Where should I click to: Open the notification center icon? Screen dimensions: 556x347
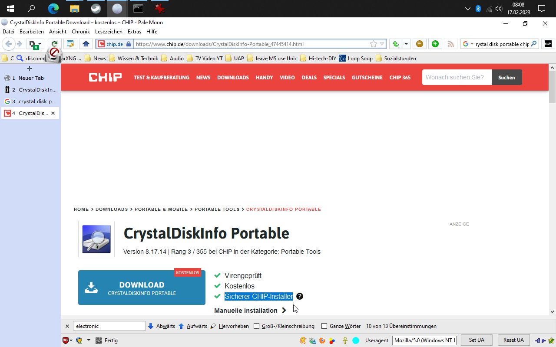pos(542,8)
